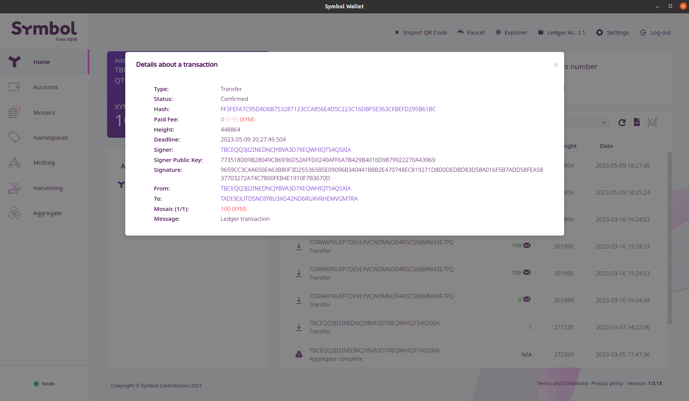Image resolution: width=689 pixels, height=401 pixels.
Task: Select the Ledger transaction message text
Action: click(x=245, y=219)
